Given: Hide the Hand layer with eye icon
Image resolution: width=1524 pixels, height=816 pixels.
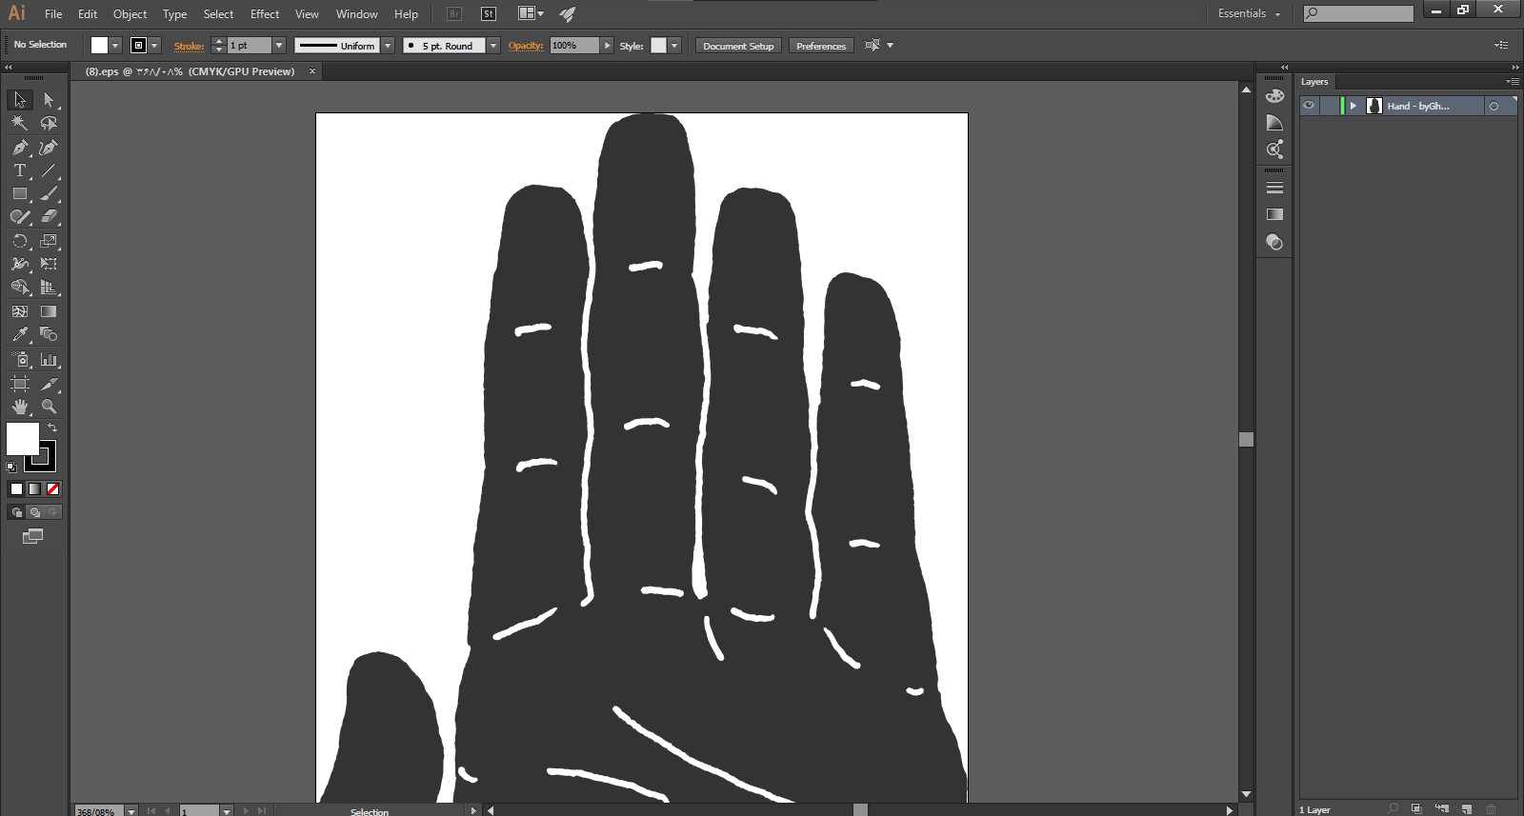Looking at the screenshot, I should click(1309, 106).
